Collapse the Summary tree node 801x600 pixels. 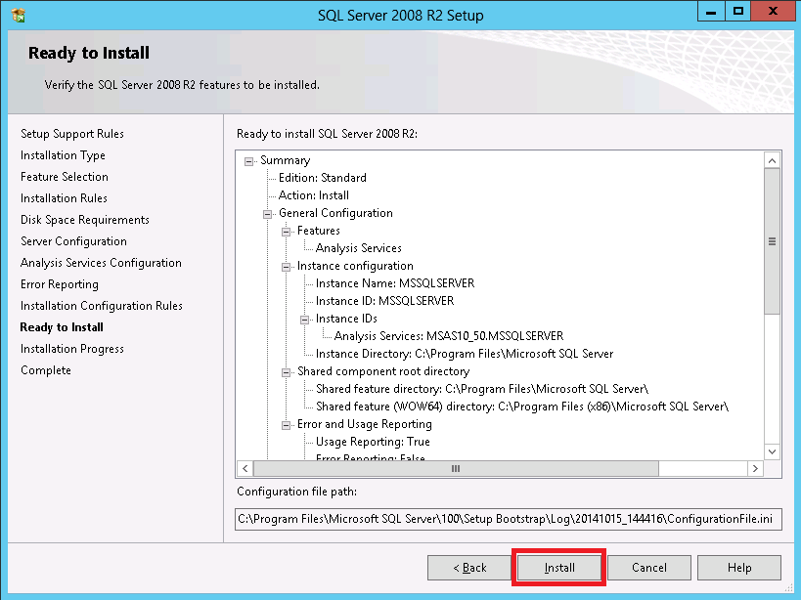click(x=248, y=161)
